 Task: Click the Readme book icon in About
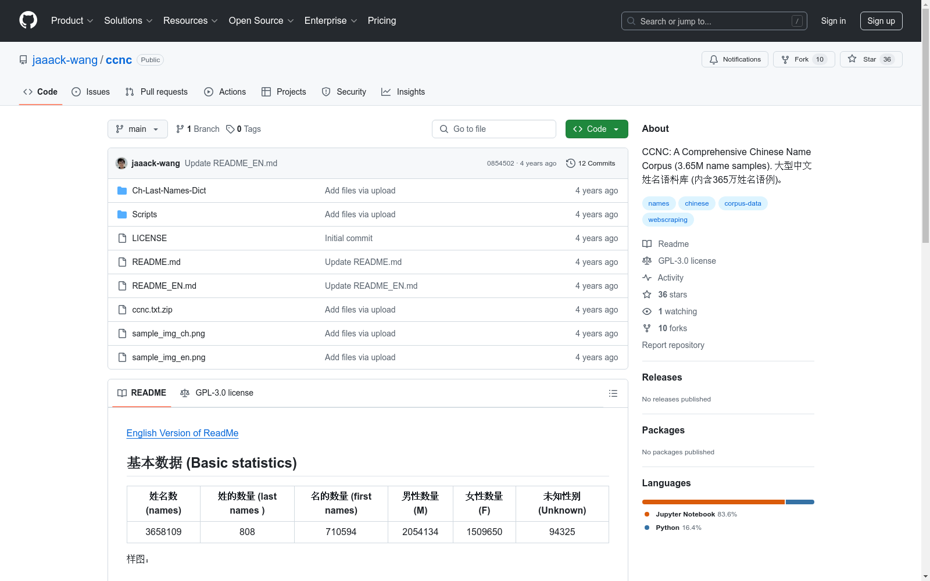(x=647, y=244)
